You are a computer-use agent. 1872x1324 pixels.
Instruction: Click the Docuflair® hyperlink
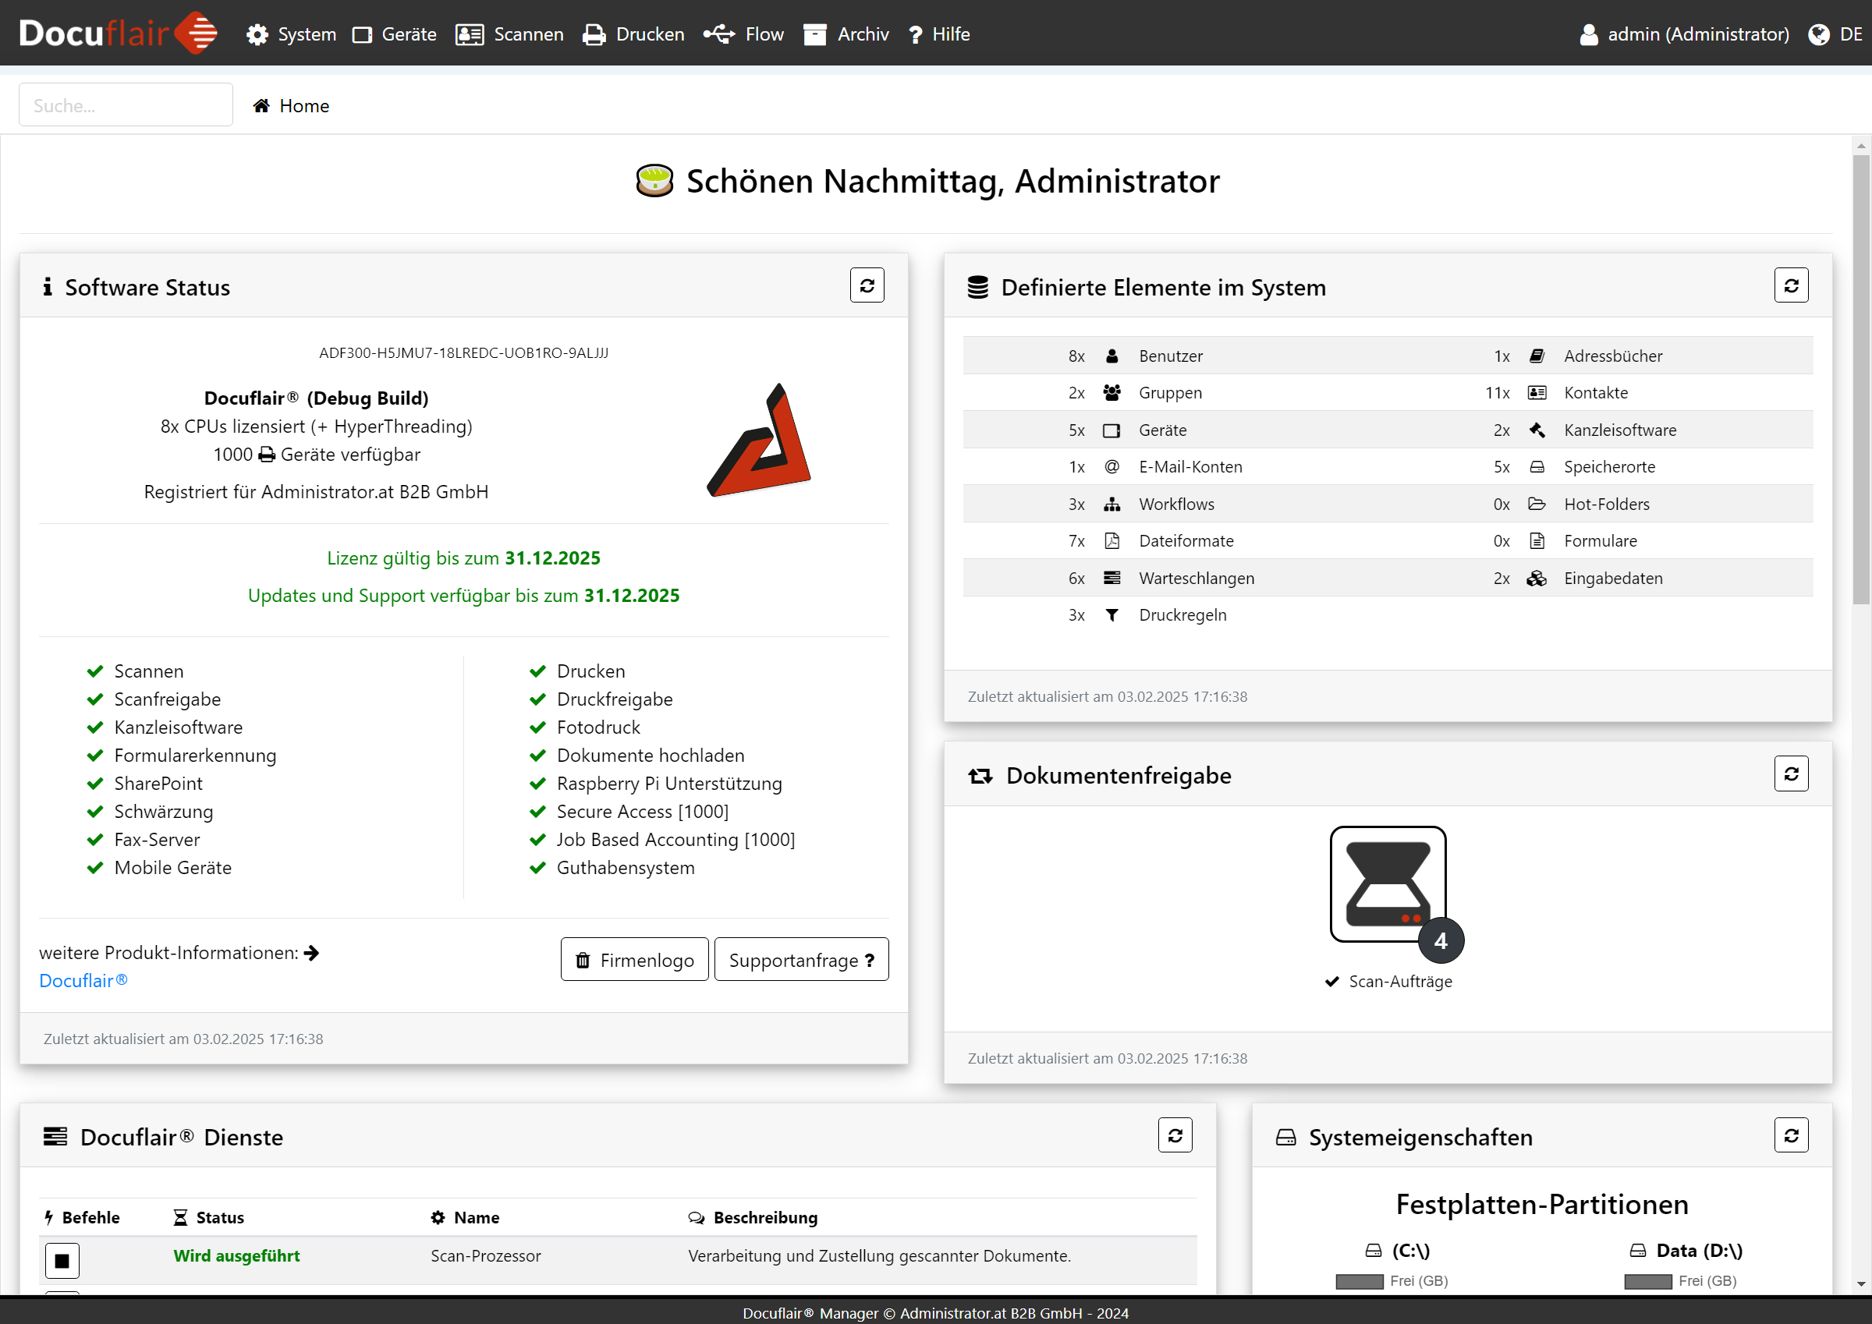(82, 982)
